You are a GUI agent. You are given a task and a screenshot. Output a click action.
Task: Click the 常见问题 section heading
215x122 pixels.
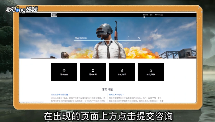click(x=107, y=90)
